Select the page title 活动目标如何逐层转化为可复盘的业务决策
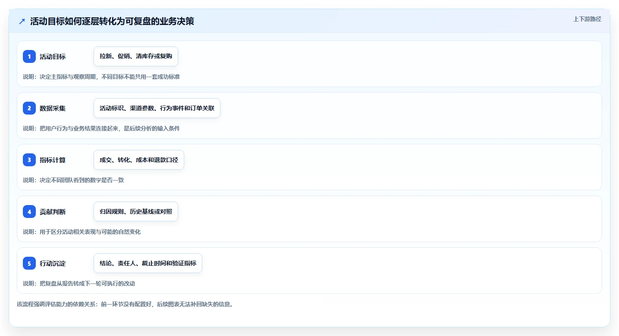The image size is (619, 336). (112, 21)
